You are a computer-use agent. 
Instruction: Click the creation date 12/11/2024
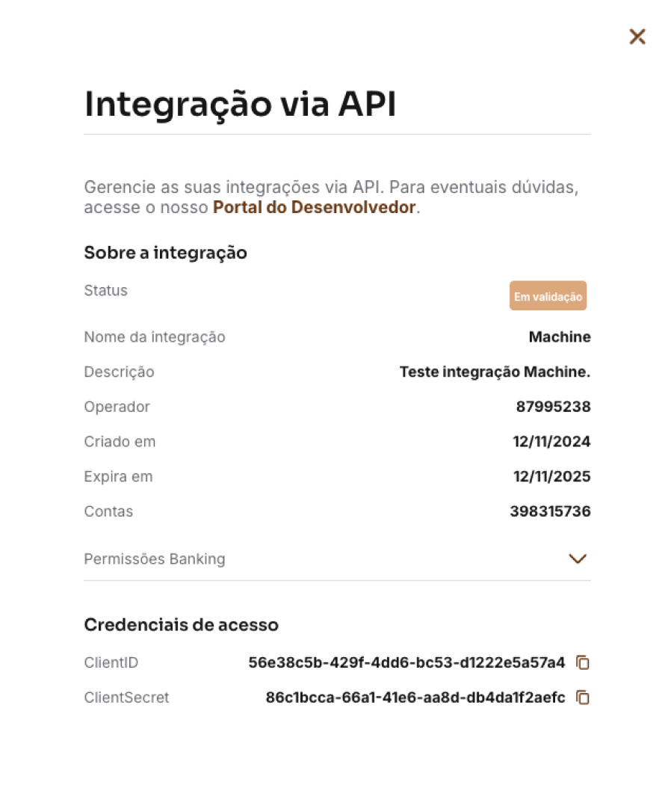(551, 441)
